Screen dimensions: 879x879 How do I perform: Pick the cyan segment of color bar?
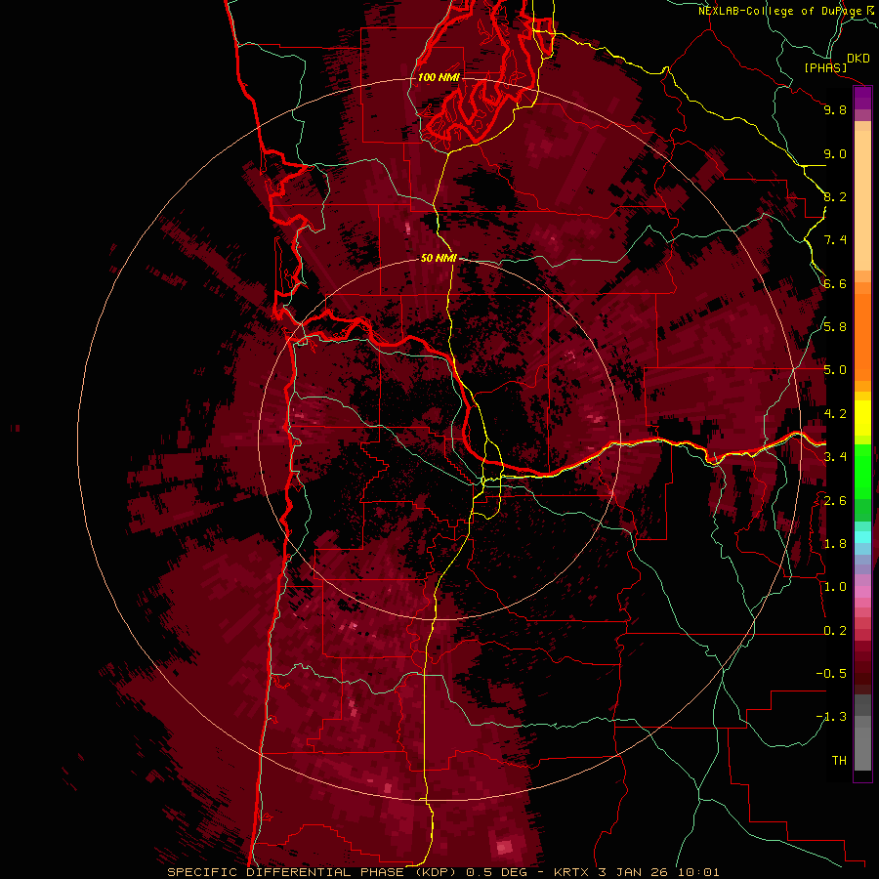pyautogui.click(x=862, y=537)
